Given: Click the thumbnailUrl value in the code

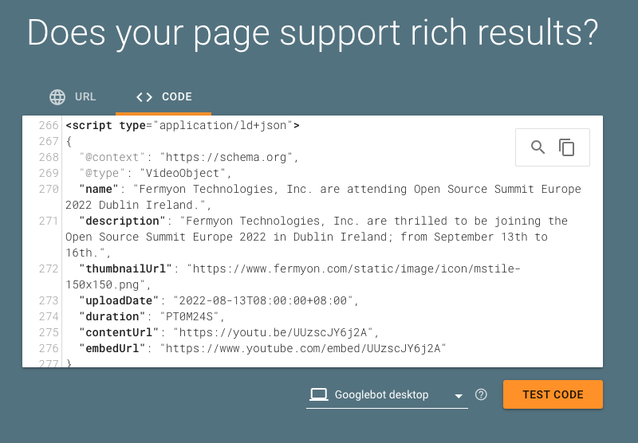Looking at the screenshot, I should coord(352,269).
